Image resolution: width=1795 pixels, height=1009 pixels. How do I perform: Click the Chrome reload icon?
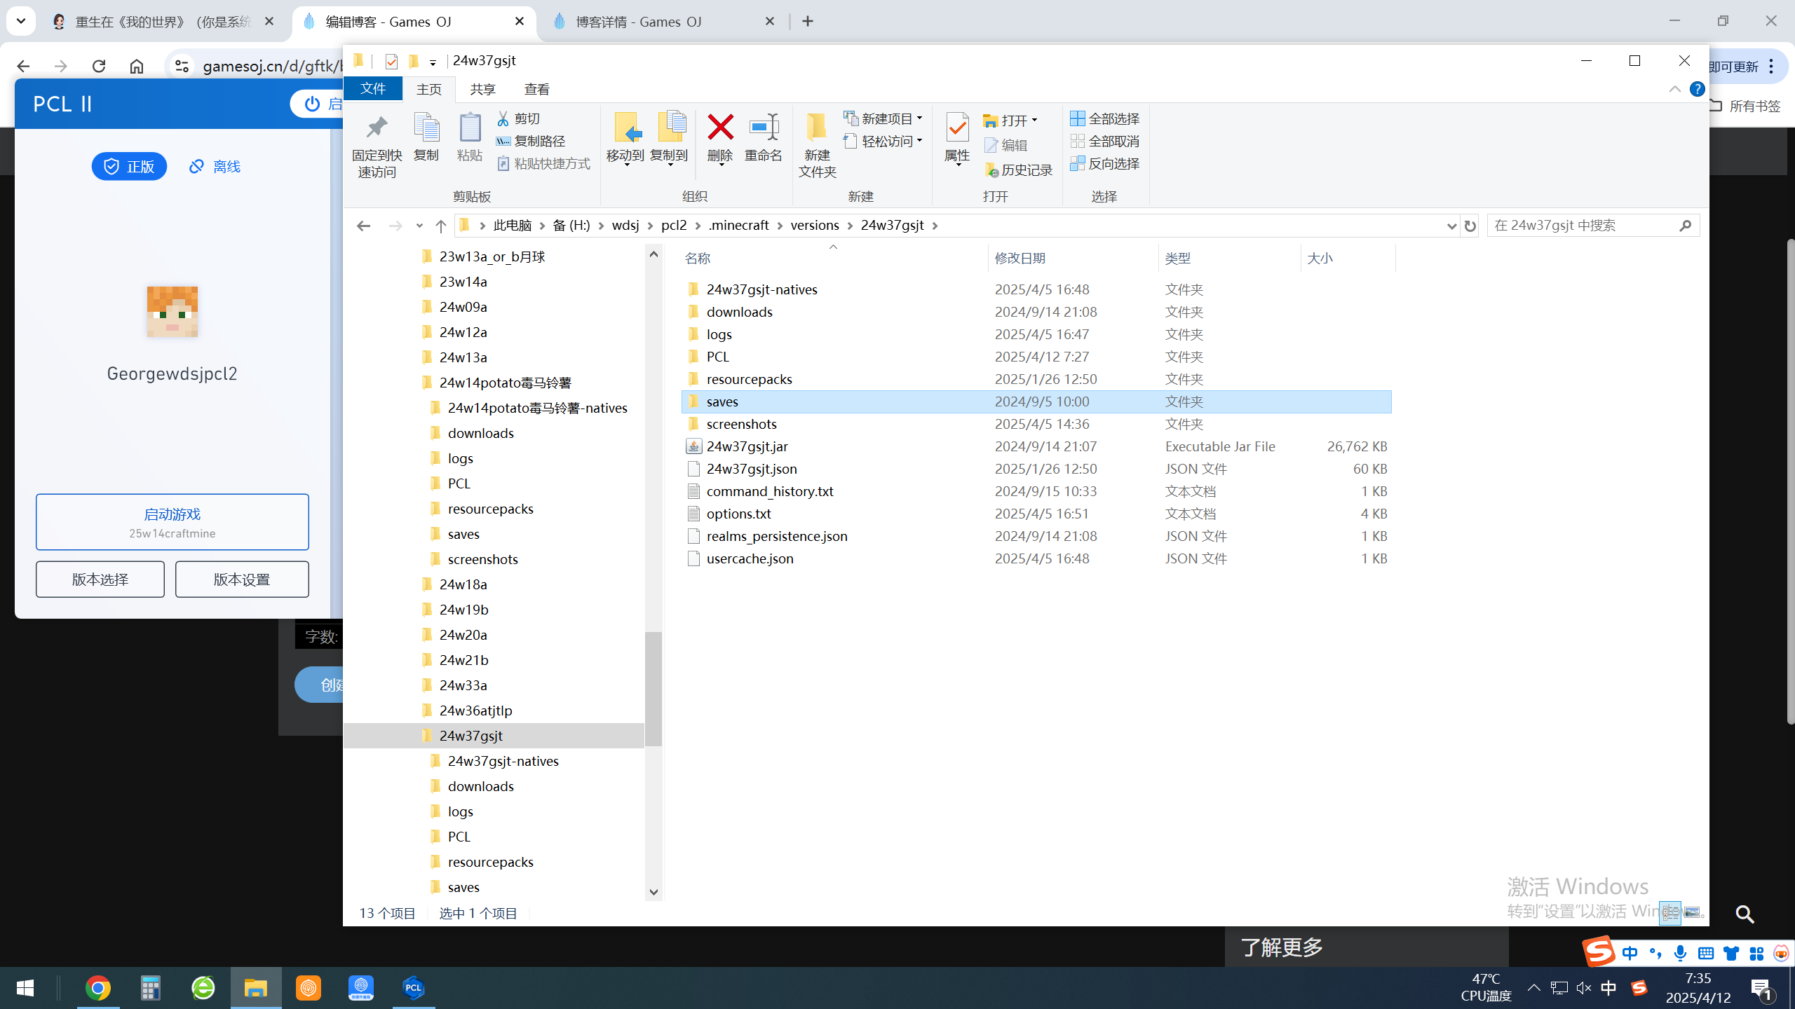click(x=99, y=66)
